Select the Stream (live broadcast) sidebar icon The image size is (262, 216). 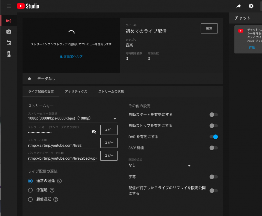click(x=9, y=21)
